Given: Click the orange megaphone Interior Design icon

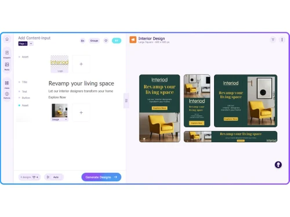Looking at the screenshot, I should [x=133, y=39].
